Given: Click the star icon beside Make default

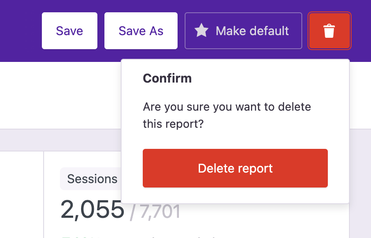Looking at the screenshot, I should point(201,31).
